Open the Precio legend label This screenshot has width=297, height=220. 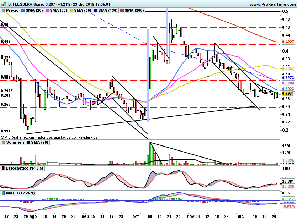pyautogui.click(x=12, y=11)
